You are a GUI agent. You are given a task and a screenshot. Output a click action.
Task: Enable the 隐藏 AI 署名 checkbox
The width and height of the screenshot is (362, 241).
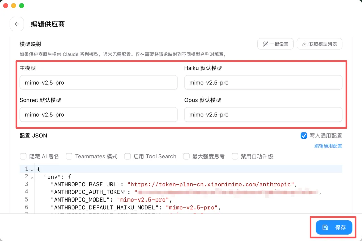[23, 156]
